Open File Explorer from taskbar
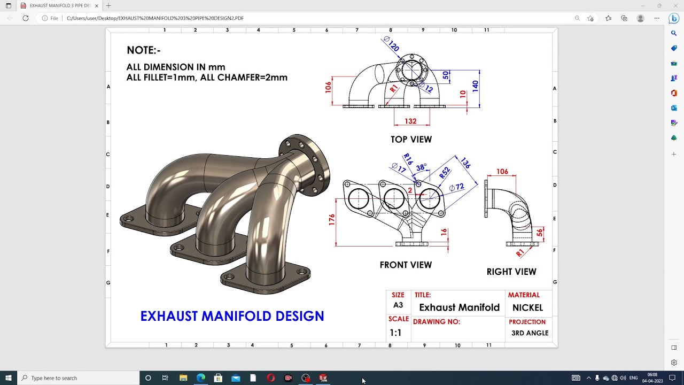 click(x=183, y=378)
